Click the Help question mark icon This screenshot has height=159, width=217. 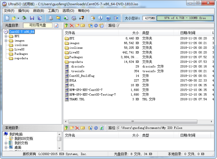pyautogui.click(x=108, y=18)
